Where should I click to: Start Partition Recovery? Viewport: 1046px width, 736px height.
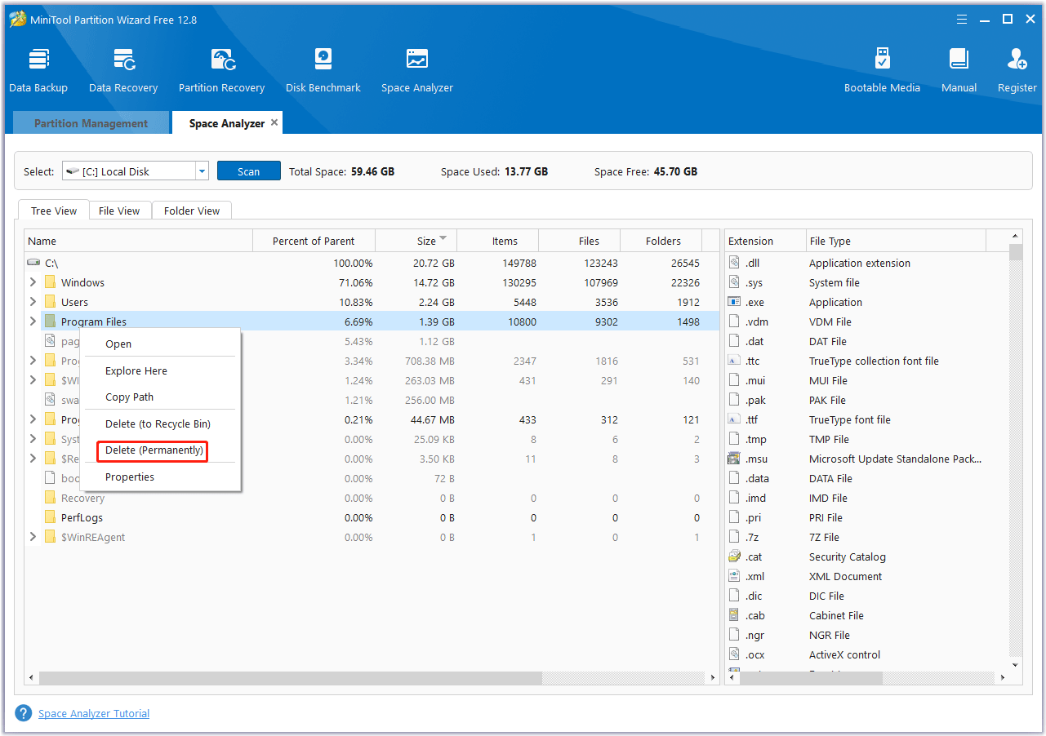tap(221, 68)
